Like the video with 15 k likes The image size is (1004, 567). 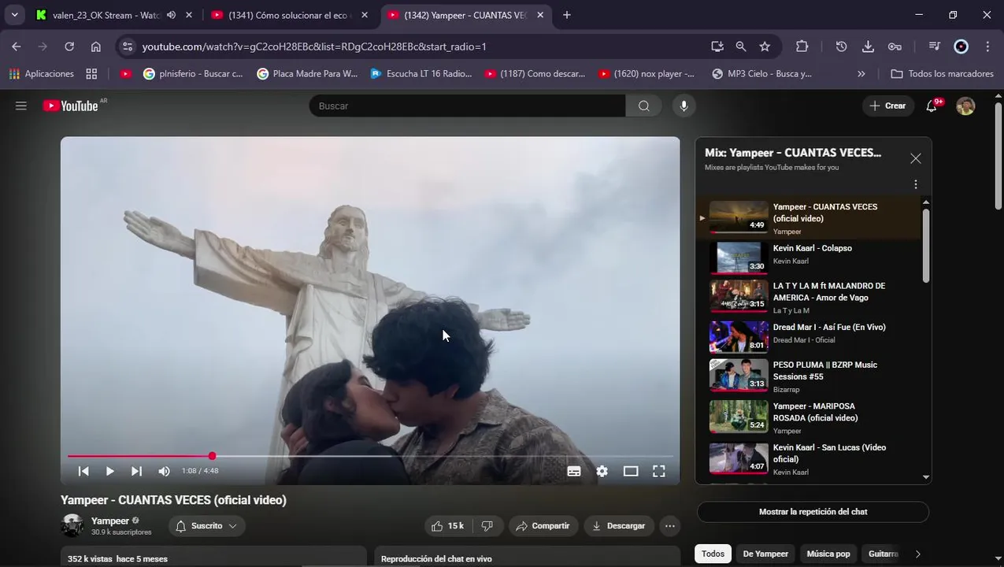point(447,526)
